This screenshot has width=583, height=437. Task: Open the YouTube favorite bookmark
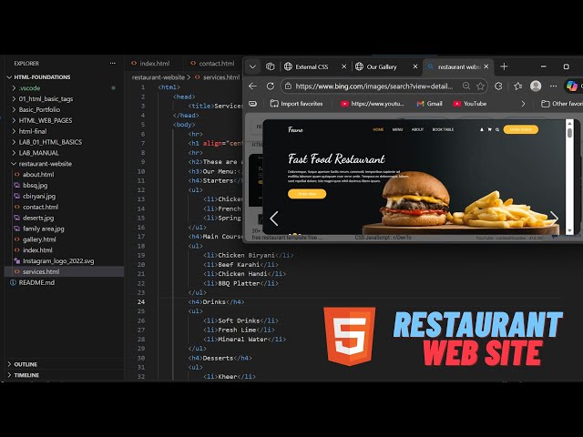coord(470,104)
